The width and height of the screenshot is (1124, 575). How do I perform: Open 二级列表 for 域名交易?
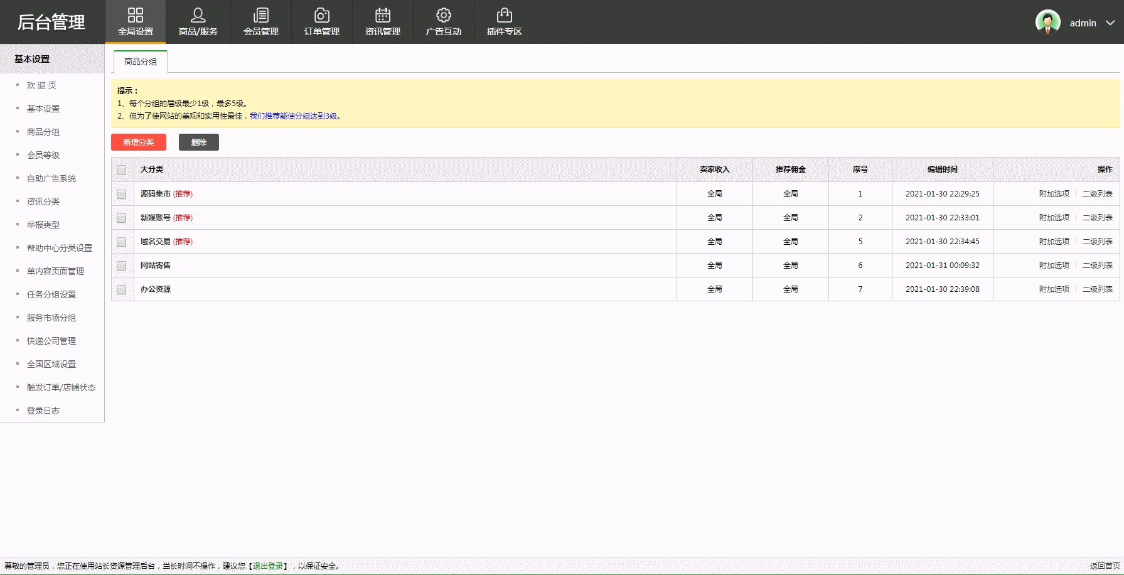(x=1098, y=242)
